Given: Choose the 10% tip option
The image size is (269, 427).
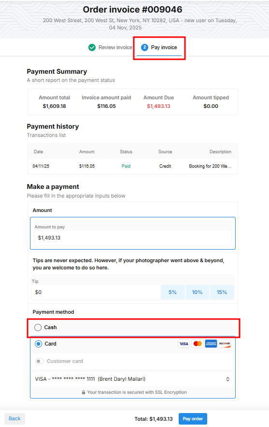Looking at the screenshot, I should [x=197, y=292].
